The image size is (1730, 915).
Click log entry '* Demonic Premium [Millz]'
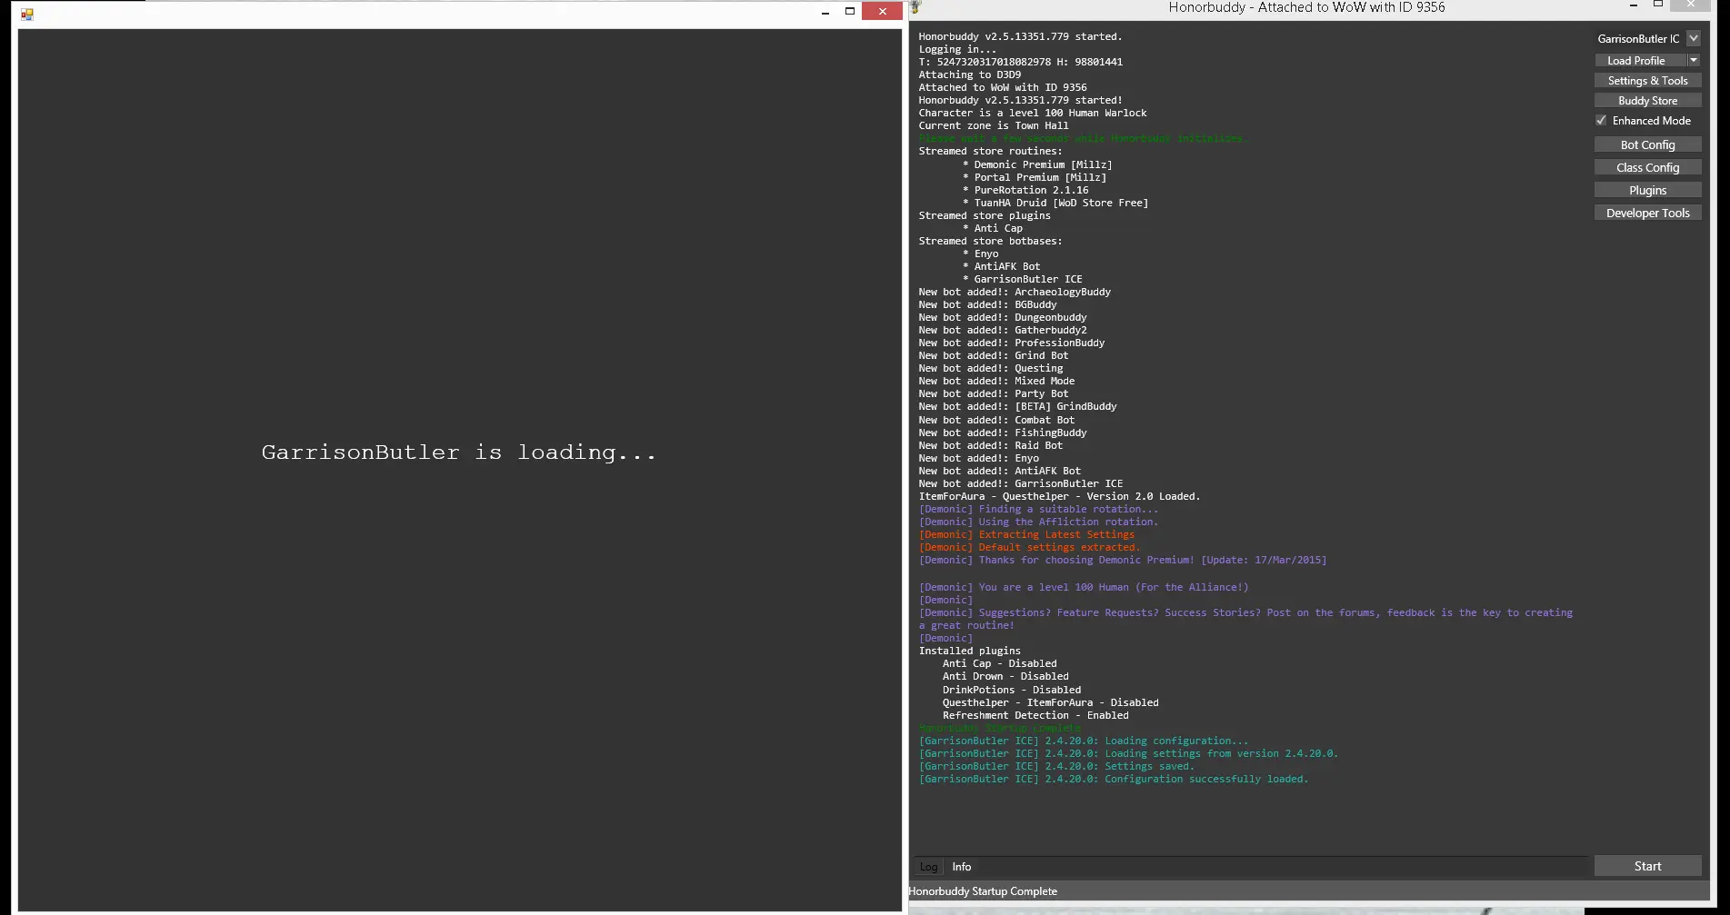pos(1037,165)
